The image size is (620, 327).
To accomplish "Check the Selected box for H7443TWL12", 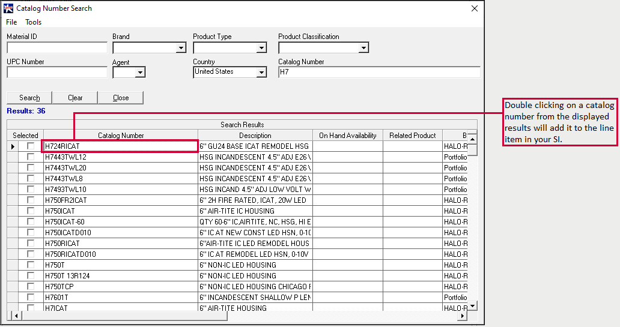I will coord(31,157).
